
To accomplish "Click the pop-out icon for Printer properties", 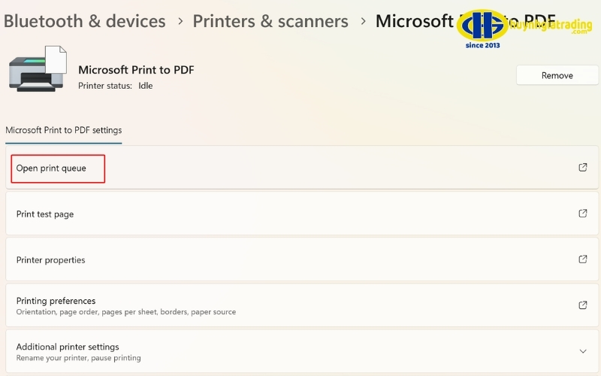I will (x=583, y=259).
